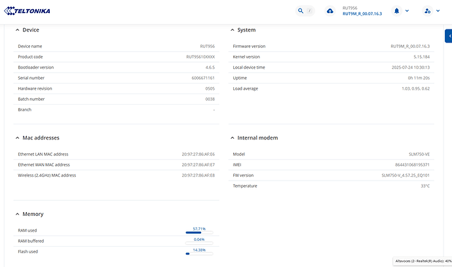Click the RUT9M_R_00.07.16.3 firmware link
The height and width of the screenshot is (267, 452).
click(x=362, y=14)
